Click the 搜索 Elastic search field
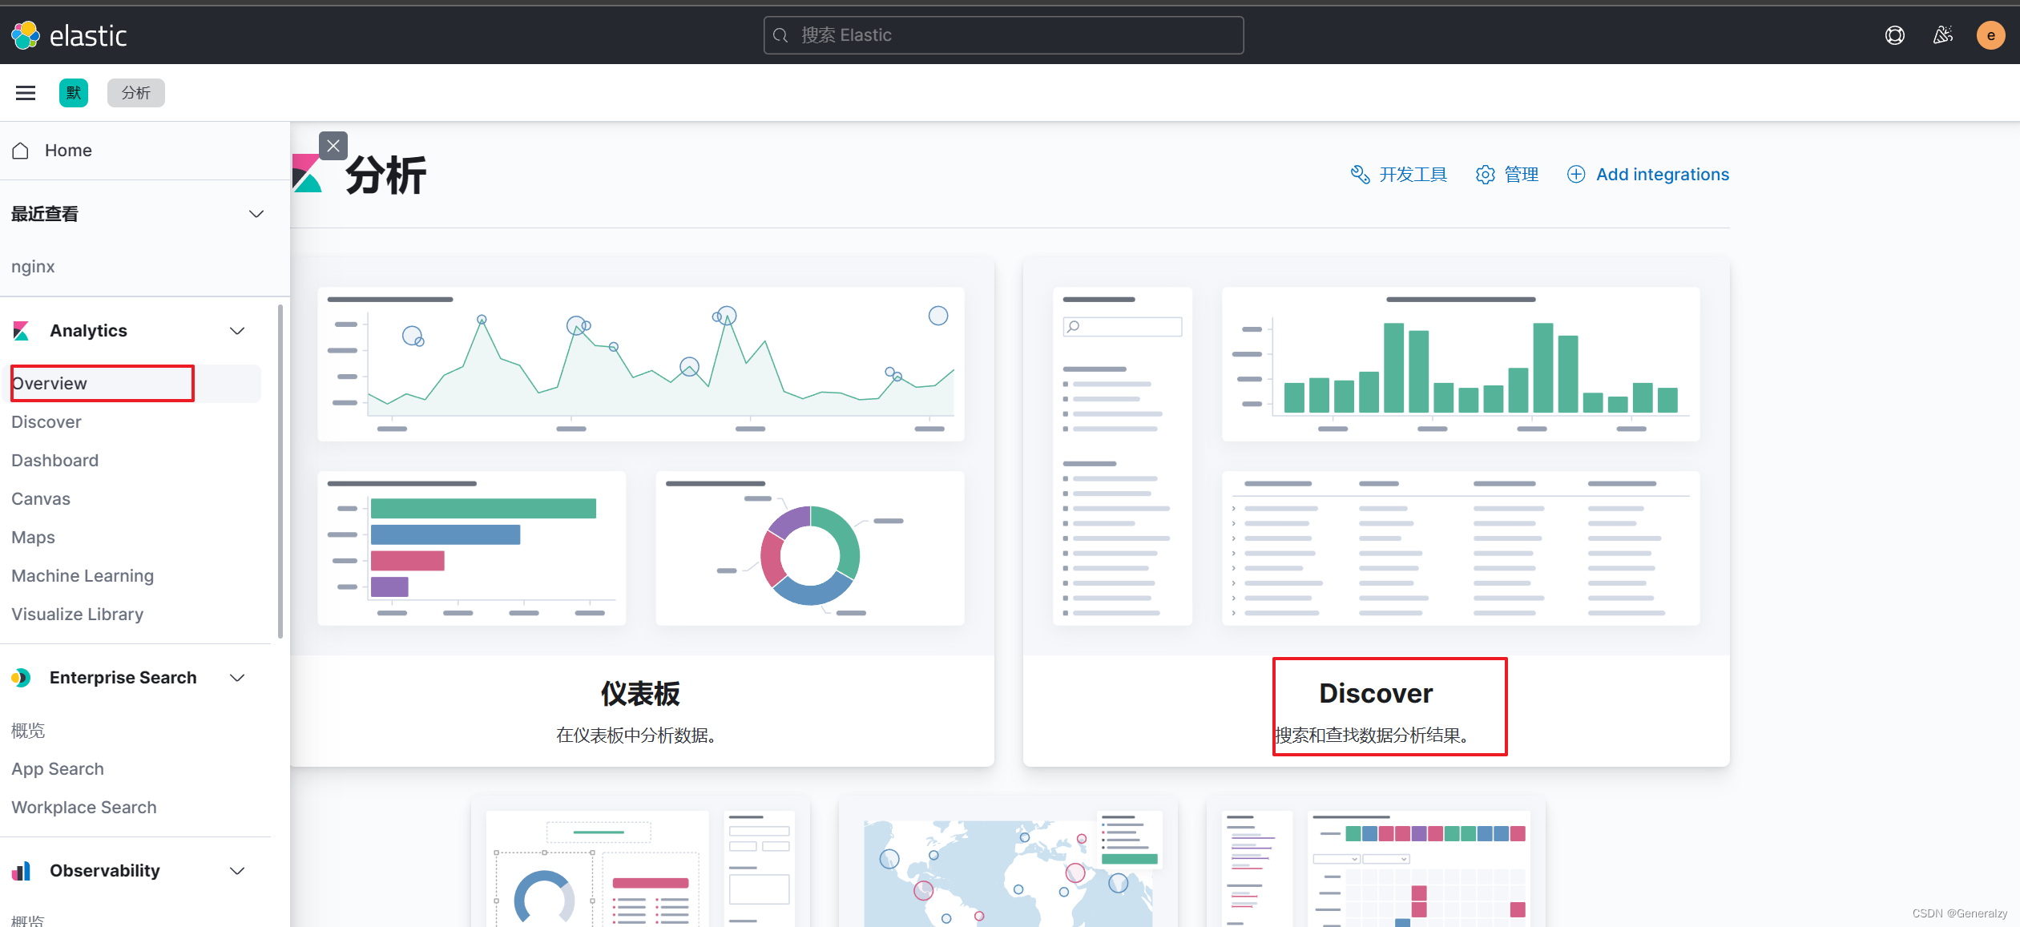Image resolution: width=2020 pixels, height=927 pixels. (x=1003, y=35)
